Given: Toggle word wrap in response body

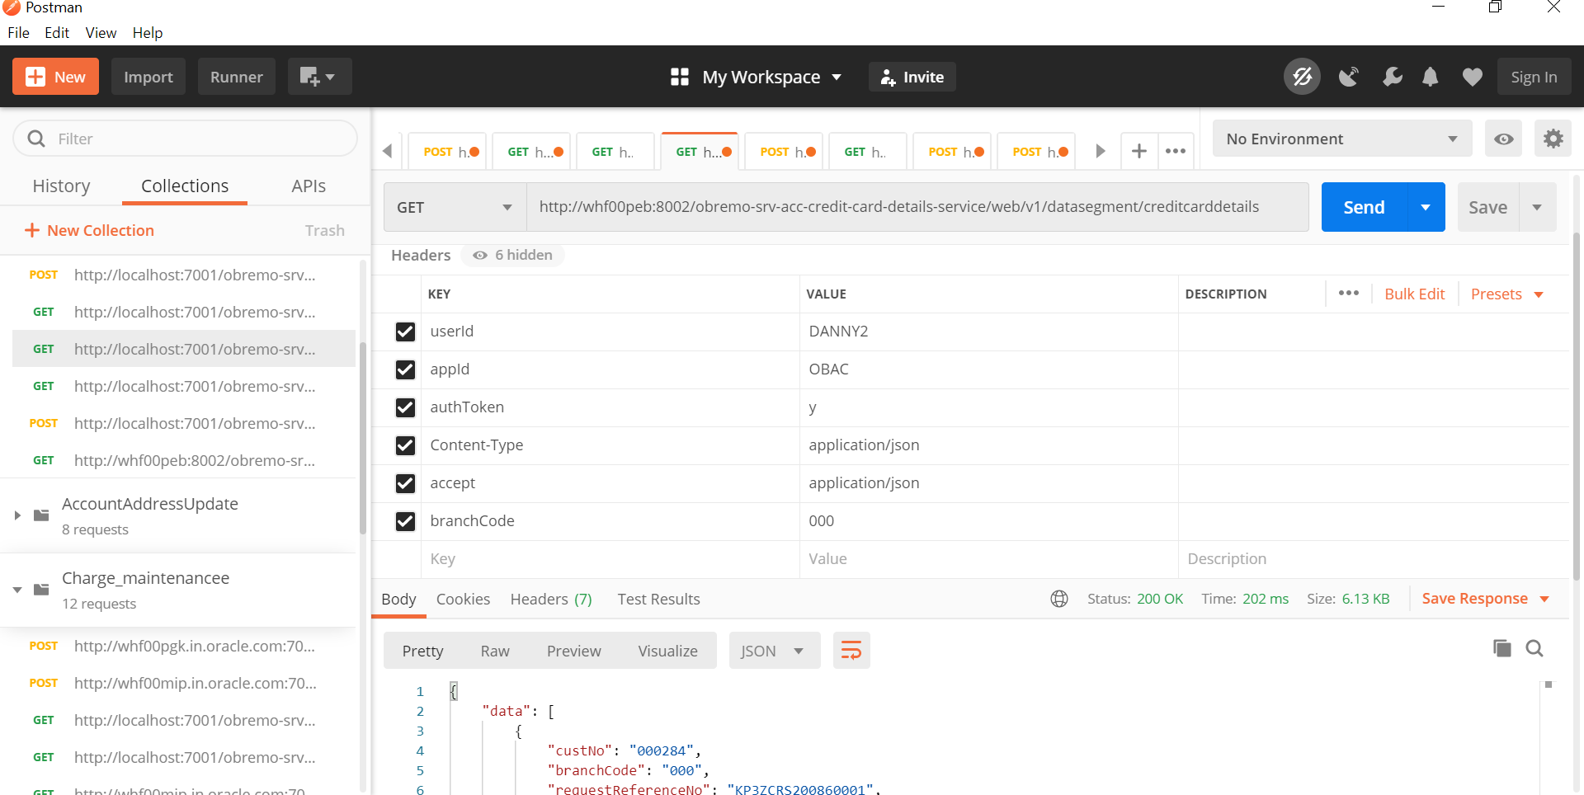Looking at the screenshot, I should [851, 651].
